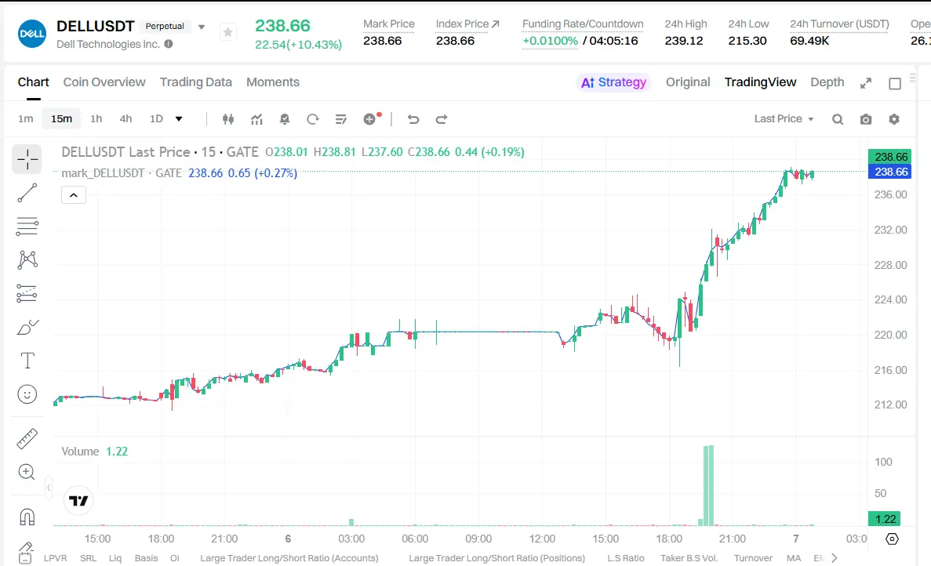Screen dimensions: 931x566
Task: Select Large Trader Long/Short Ratio (Accounts)
Action: pyautogui.click(x=289, y=557)
